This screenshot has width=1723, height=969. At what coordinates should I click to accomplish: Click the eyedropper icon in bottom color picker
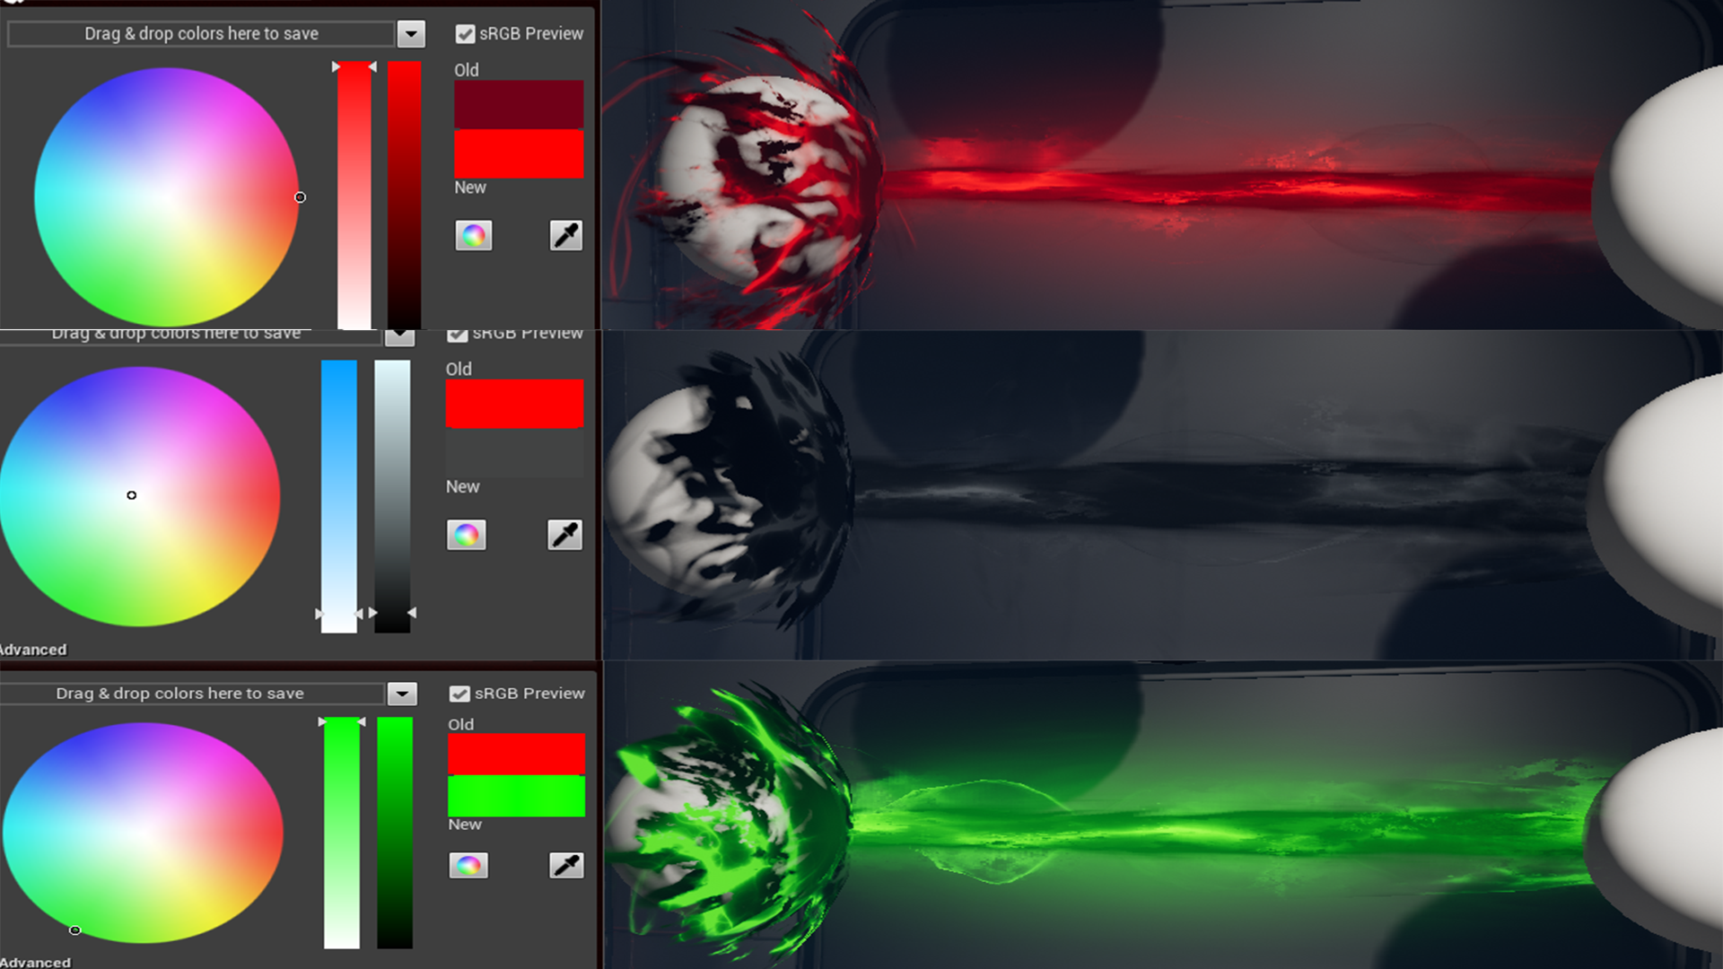click(567, 864)
